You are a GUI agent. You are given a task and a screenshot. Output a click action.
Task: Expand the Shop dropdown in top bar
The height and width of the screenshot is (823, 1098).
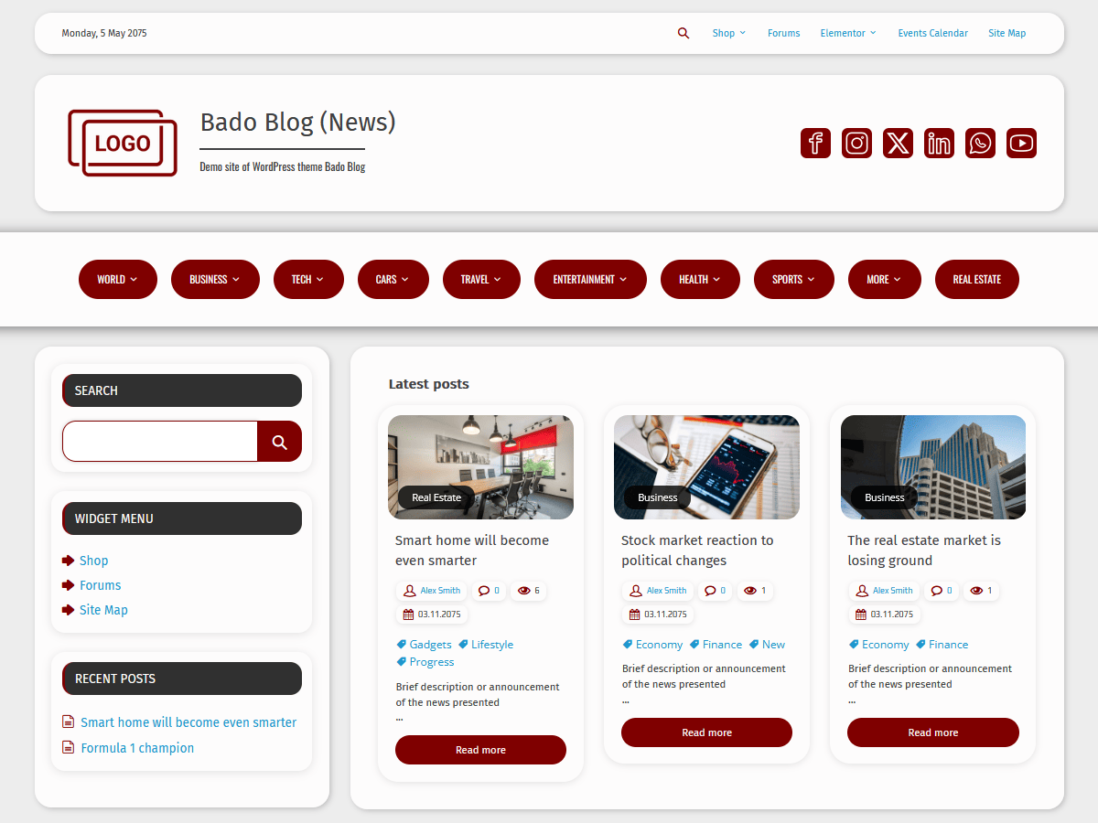click(728, 33)
